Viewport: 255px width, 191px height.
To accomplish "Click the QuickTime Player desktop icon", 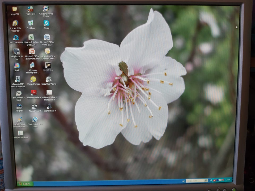I will (x=16, y=38).
